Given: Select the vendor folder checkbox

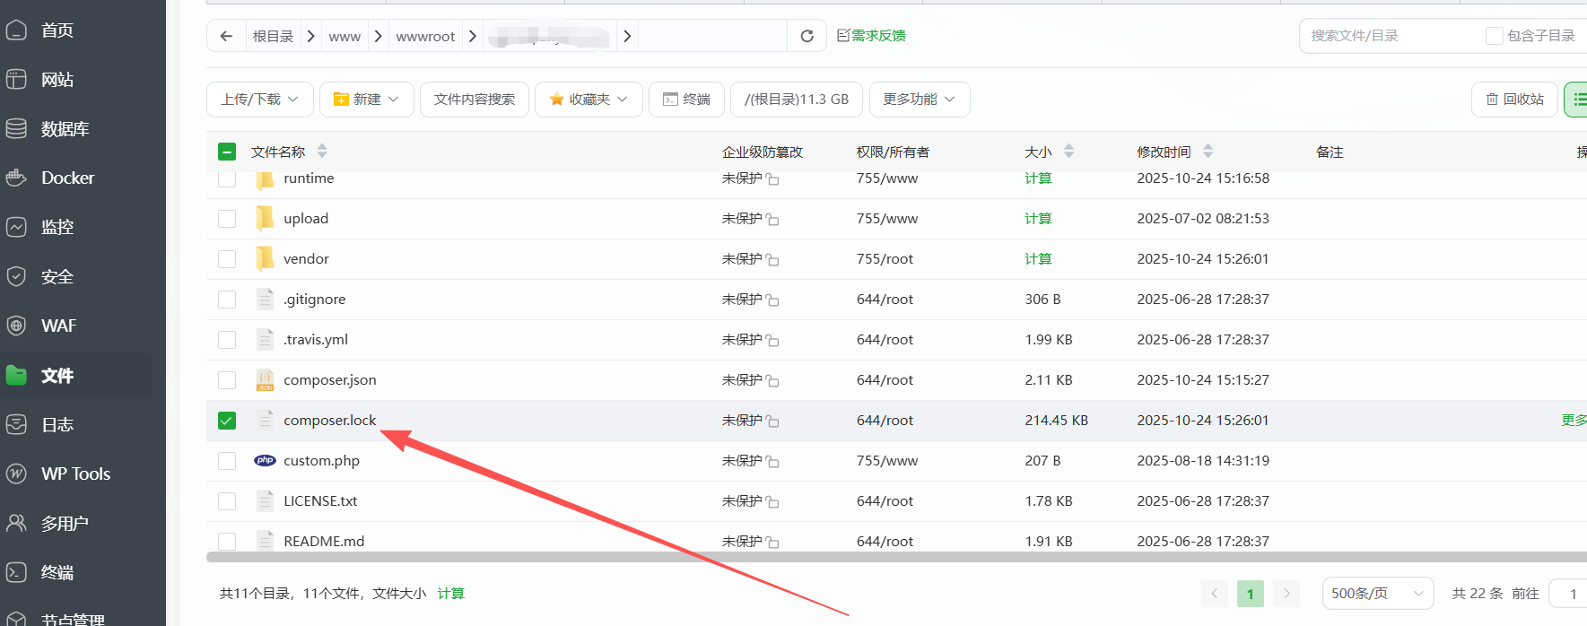Looking at the screenshot, I should [227, 259].
